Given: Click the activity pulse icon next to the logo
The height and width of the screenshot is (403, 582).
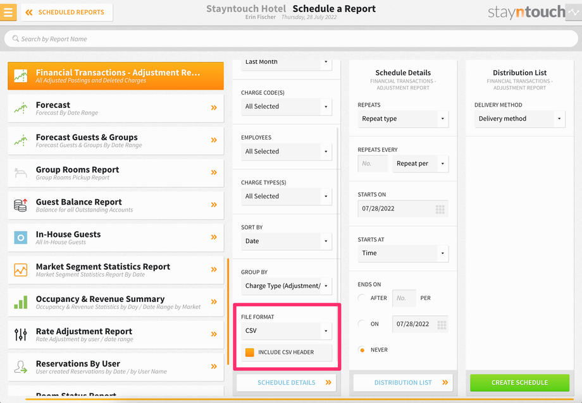Looking at the screenshot, I should click(x=574, y=12).
